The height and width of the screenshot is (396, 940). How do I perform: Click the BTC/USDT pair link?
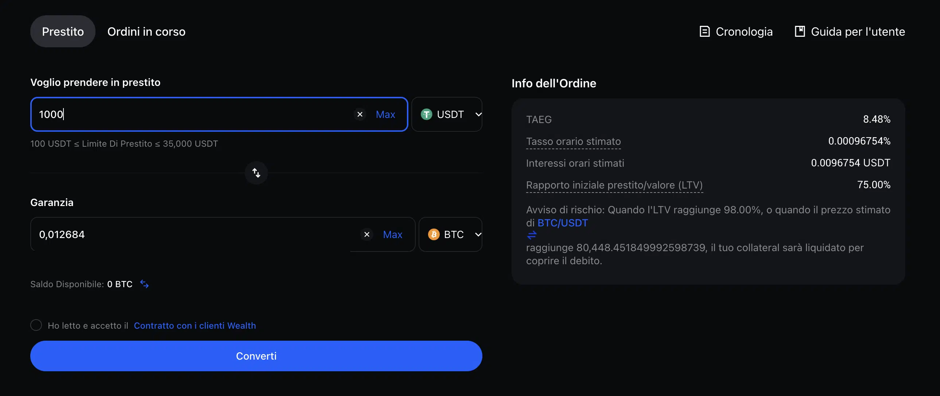pos(562,223)
